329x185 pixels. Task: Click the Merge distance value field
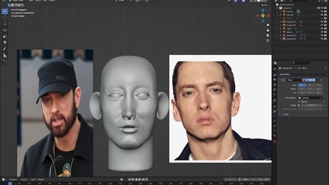[312, 105]
